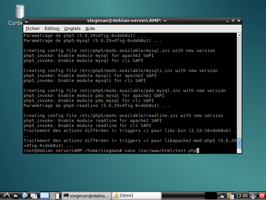Shut down using the red power button
Screen dimensions: 266x200
[262, 196]
